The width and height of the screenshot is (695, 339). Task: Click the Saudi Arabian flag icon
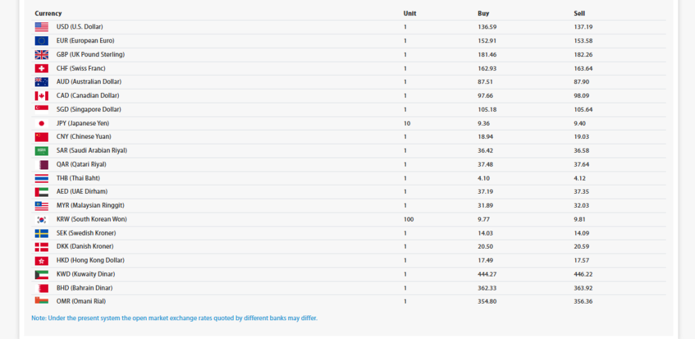point(42,151)
